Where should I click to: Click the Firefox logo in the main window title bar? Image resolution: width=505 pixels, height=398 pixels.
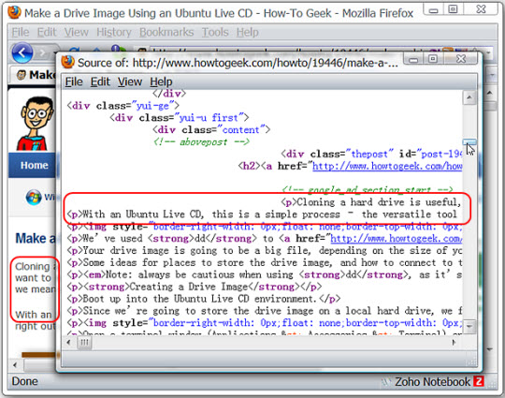point(14,12)
